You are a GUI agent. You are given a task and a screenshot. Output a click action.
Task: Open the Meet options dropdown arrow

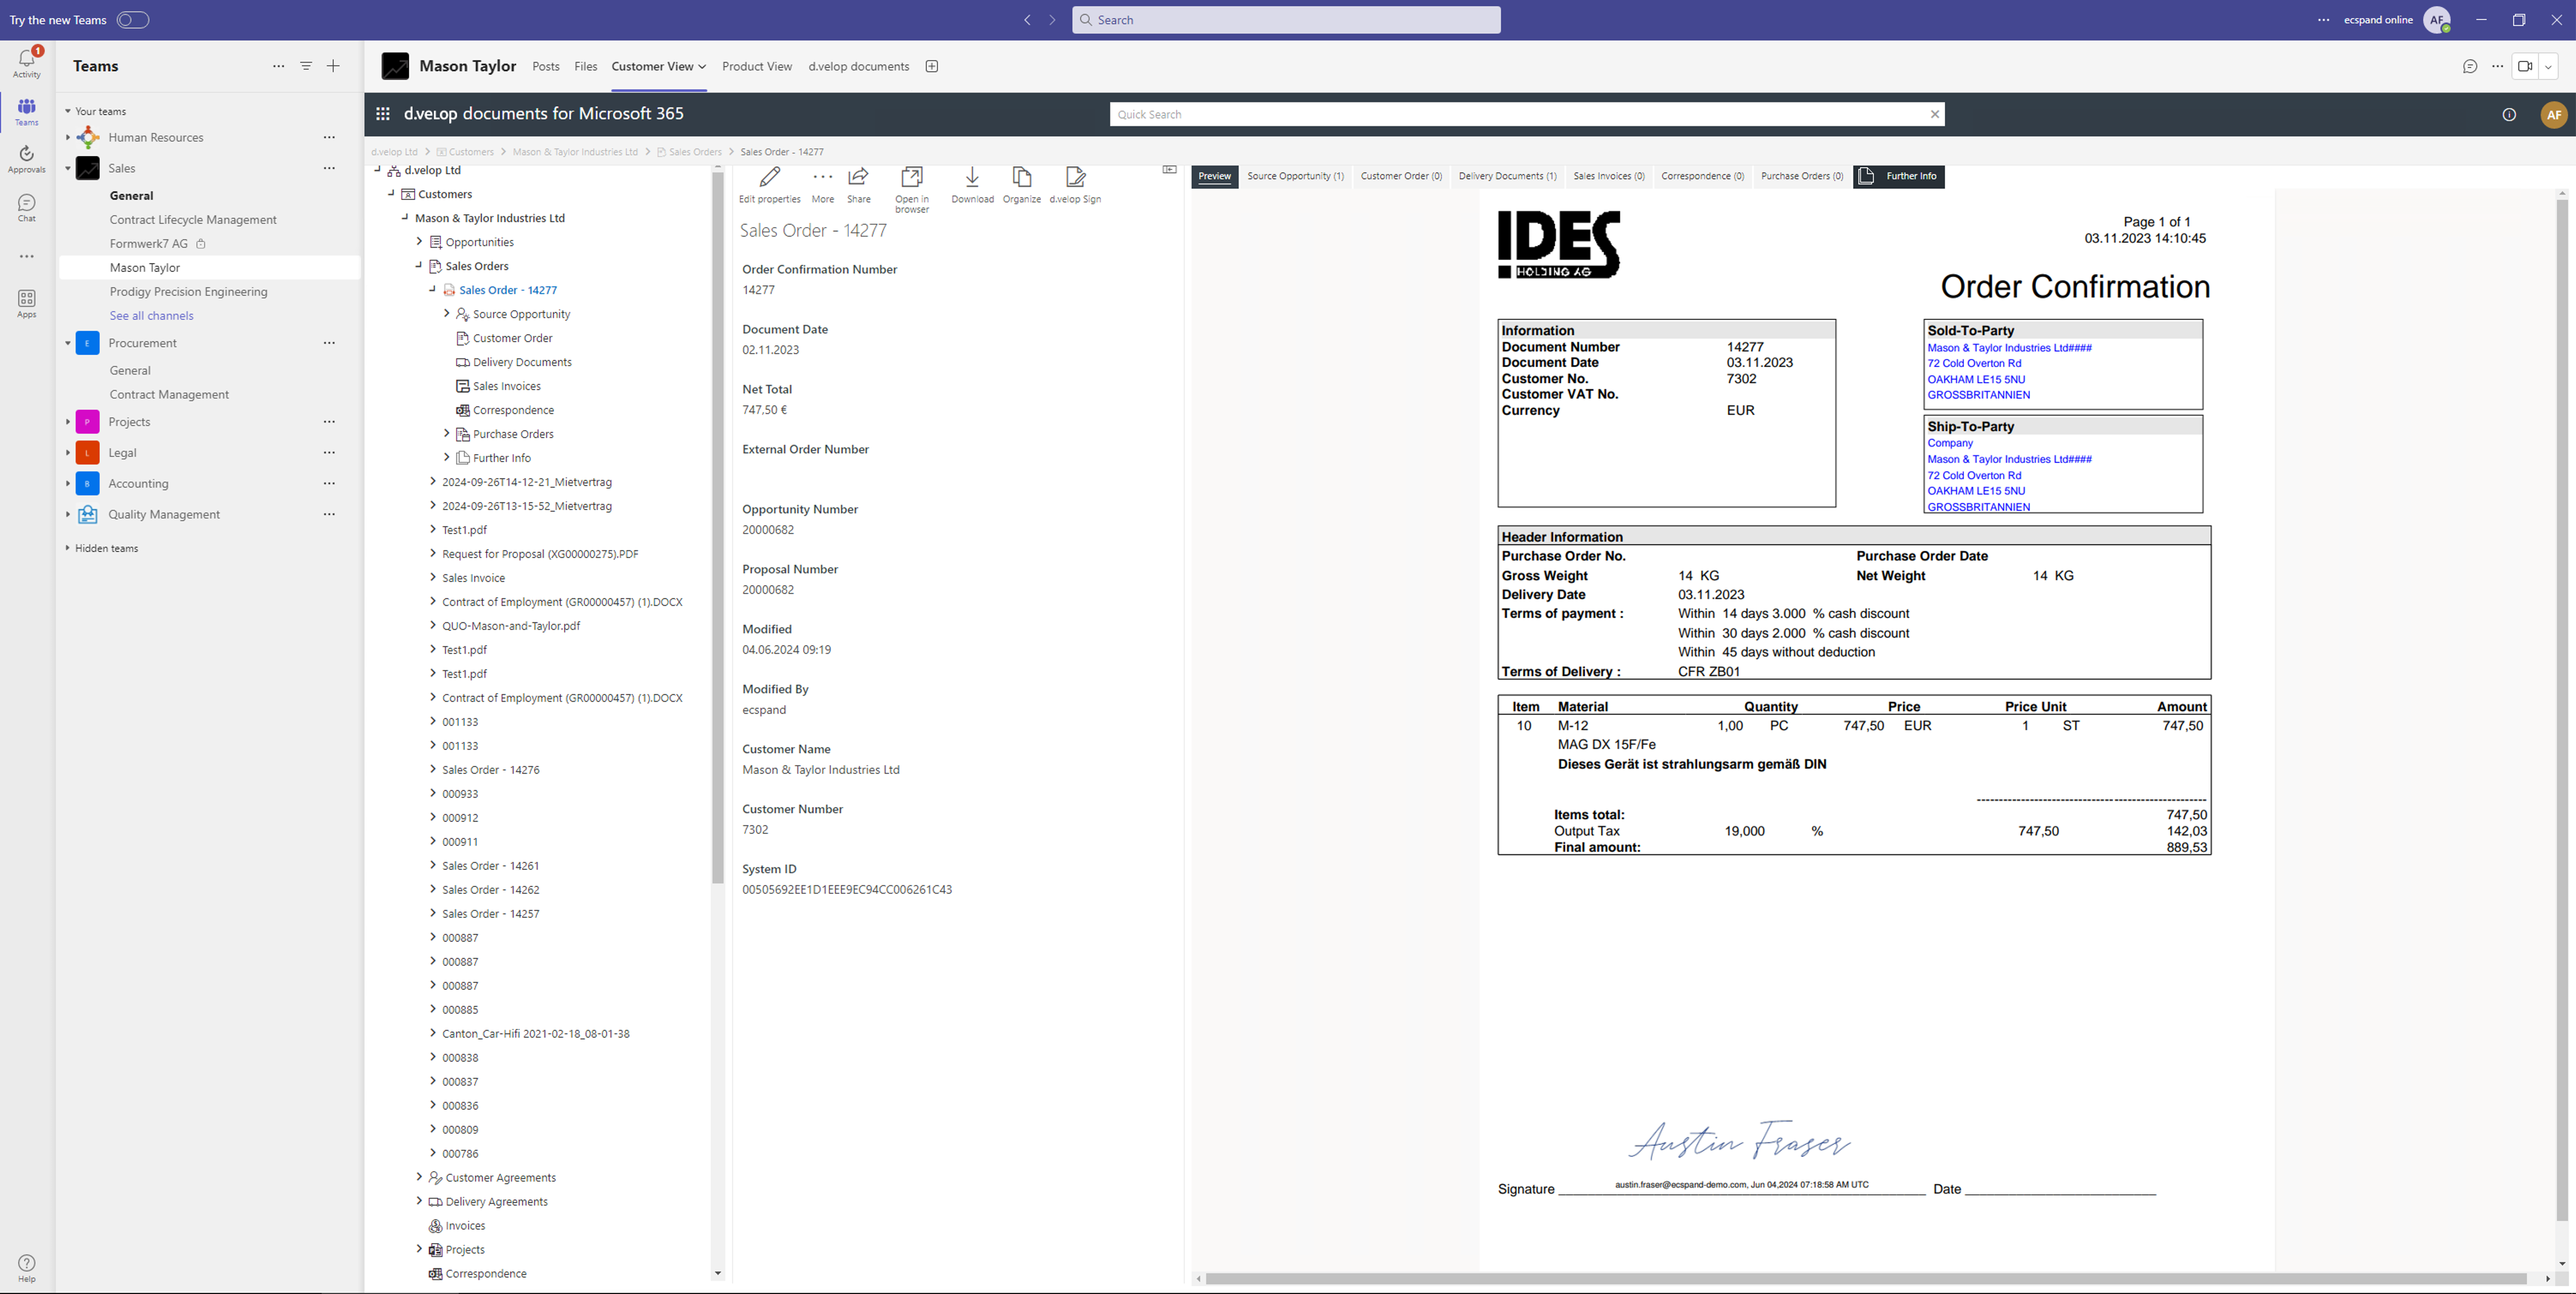[2548, 67]
